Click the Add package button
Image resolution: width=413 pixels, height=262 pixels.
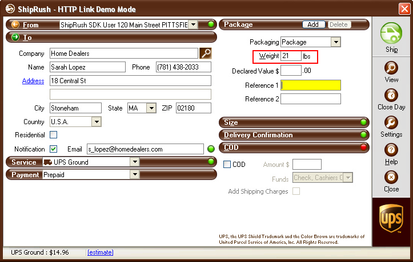(313, 24)
